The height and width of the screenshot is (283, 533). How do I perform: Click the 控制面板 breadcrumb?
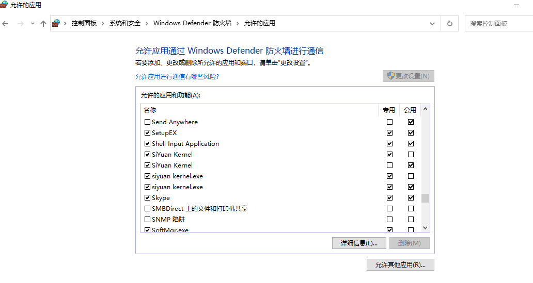pos(84,23)
